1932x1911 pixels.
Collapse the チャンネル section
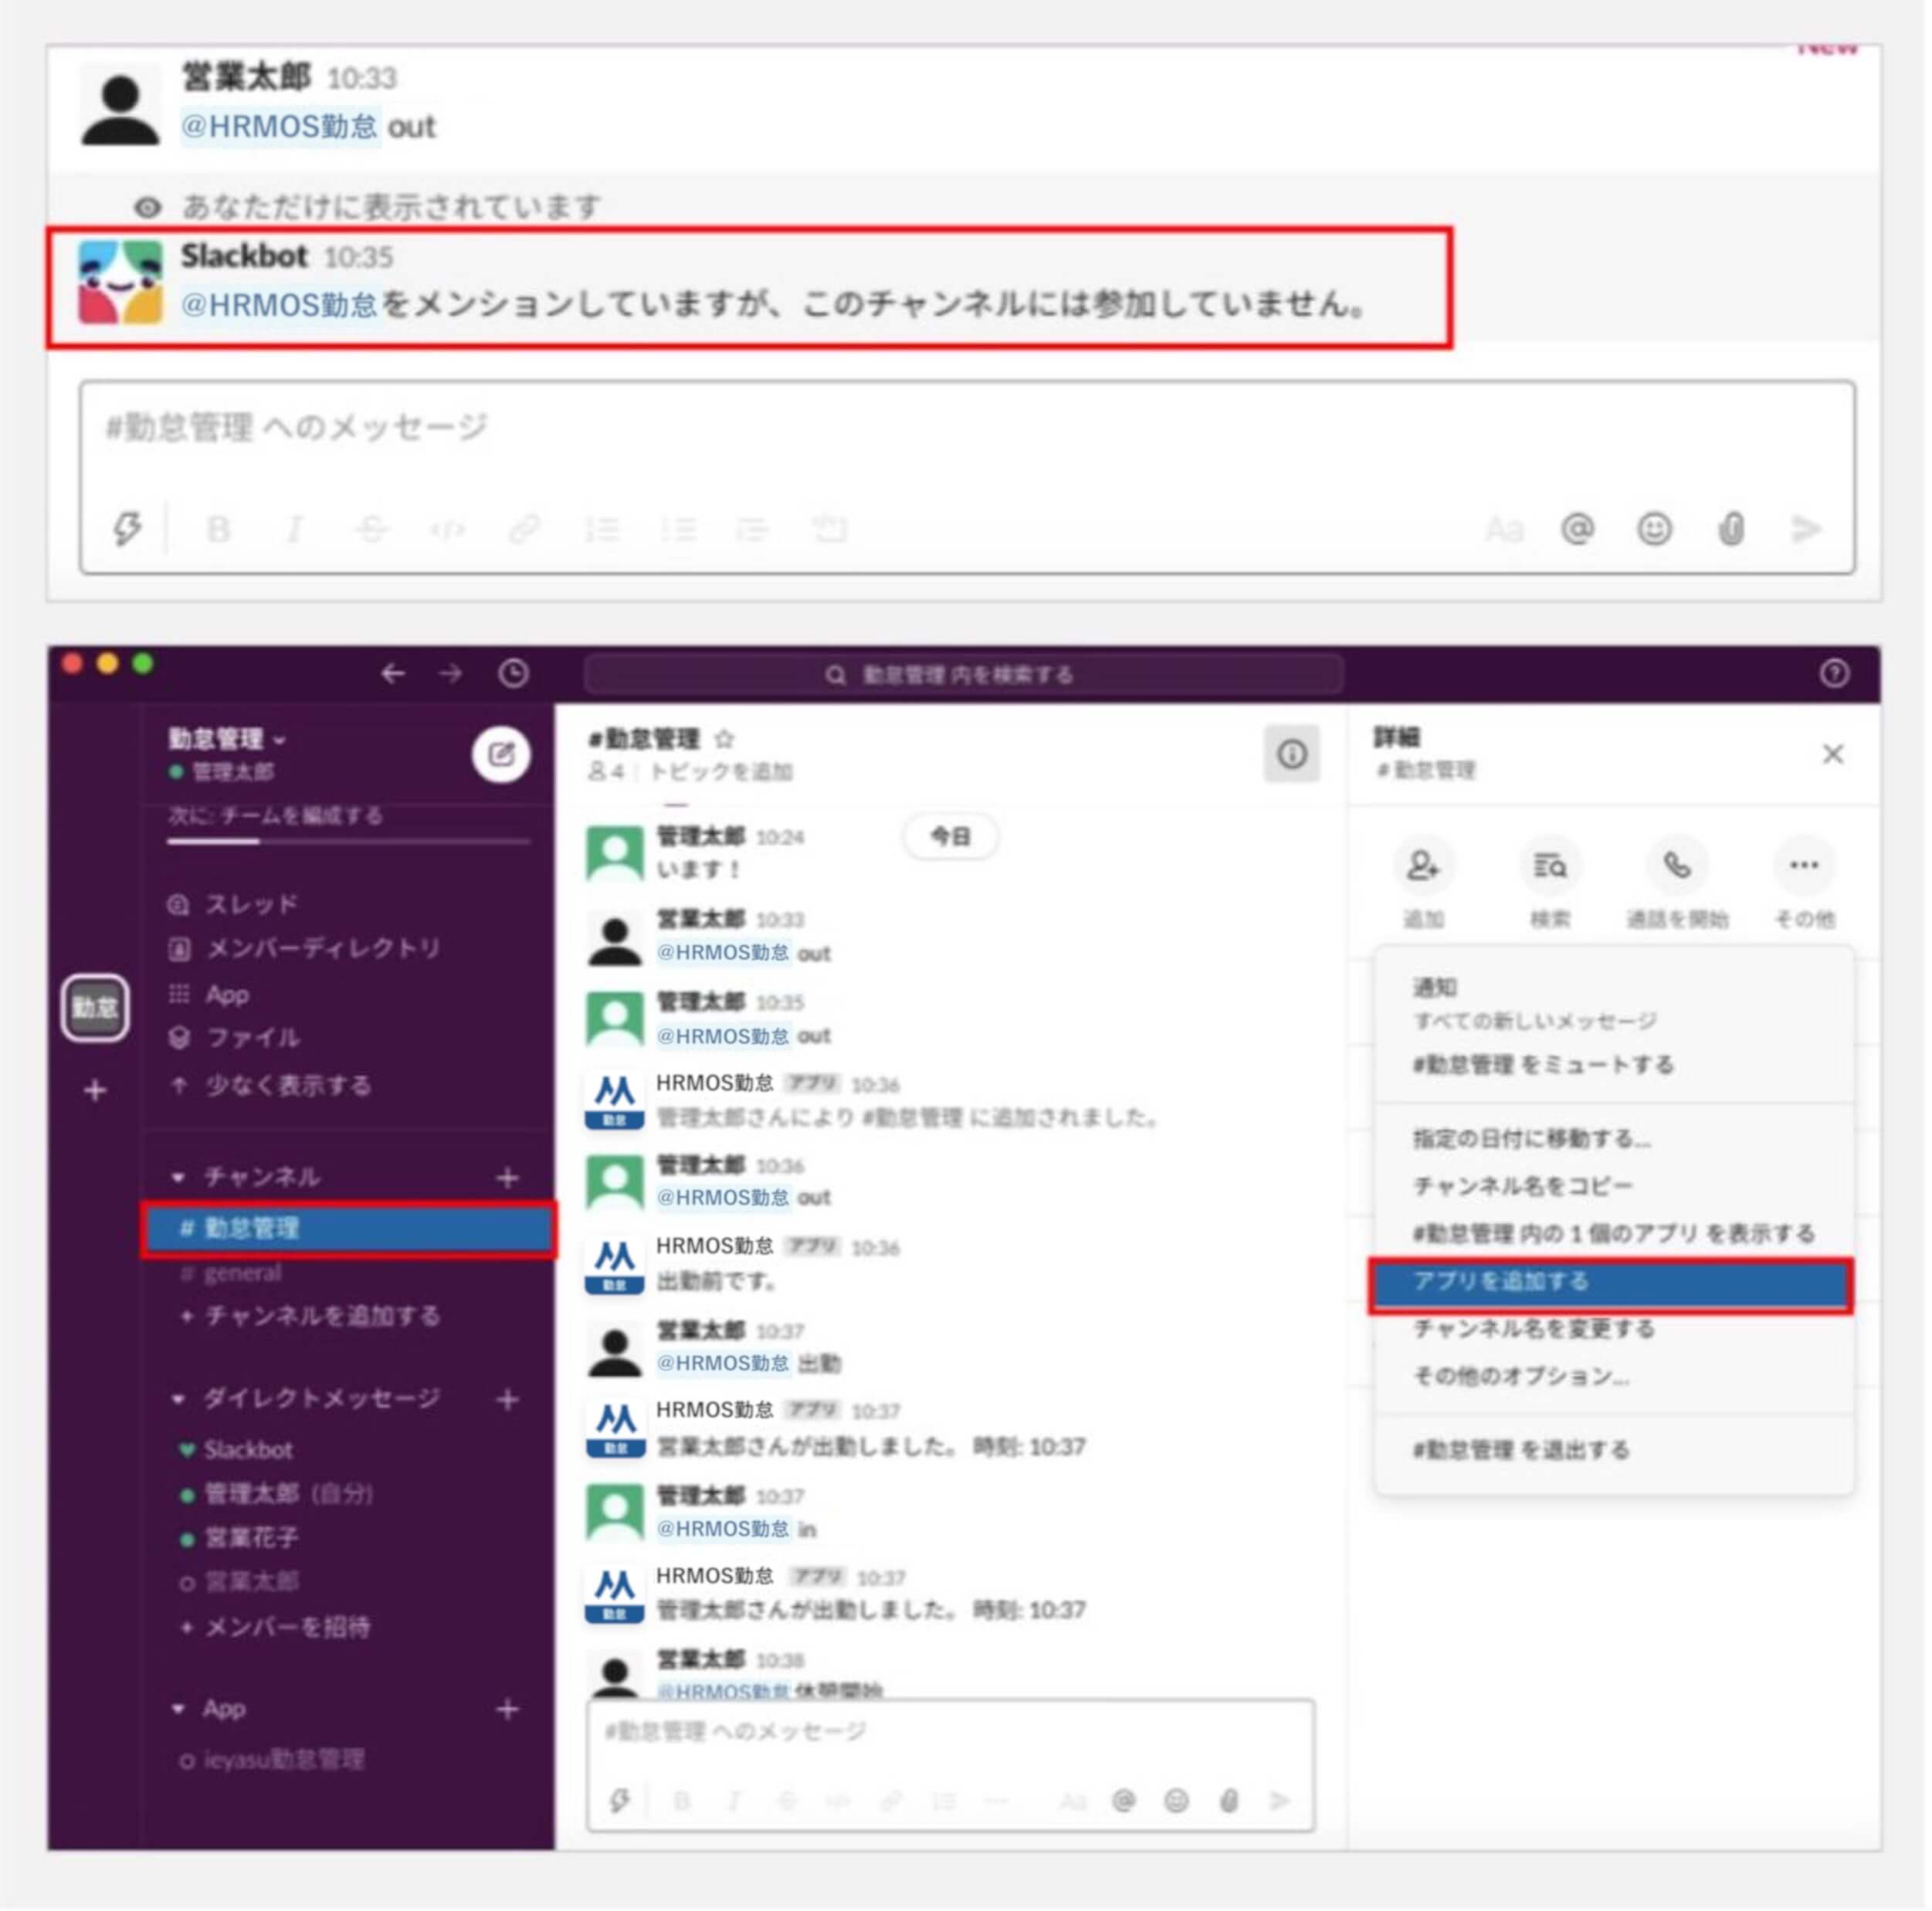179,1178
